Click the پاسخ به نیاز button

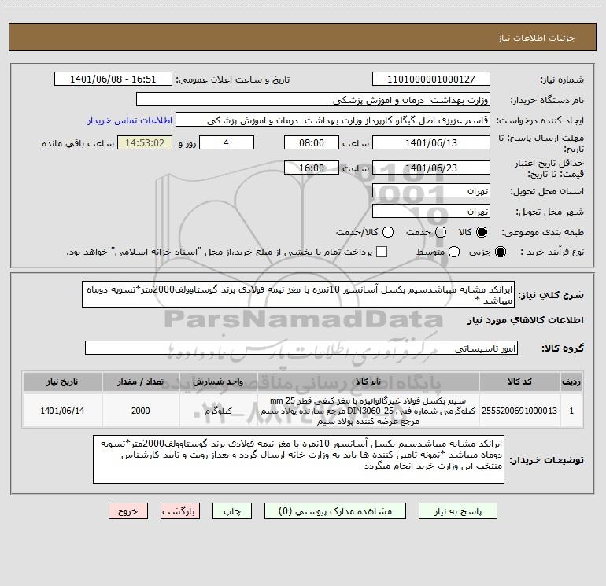[458, 511]
